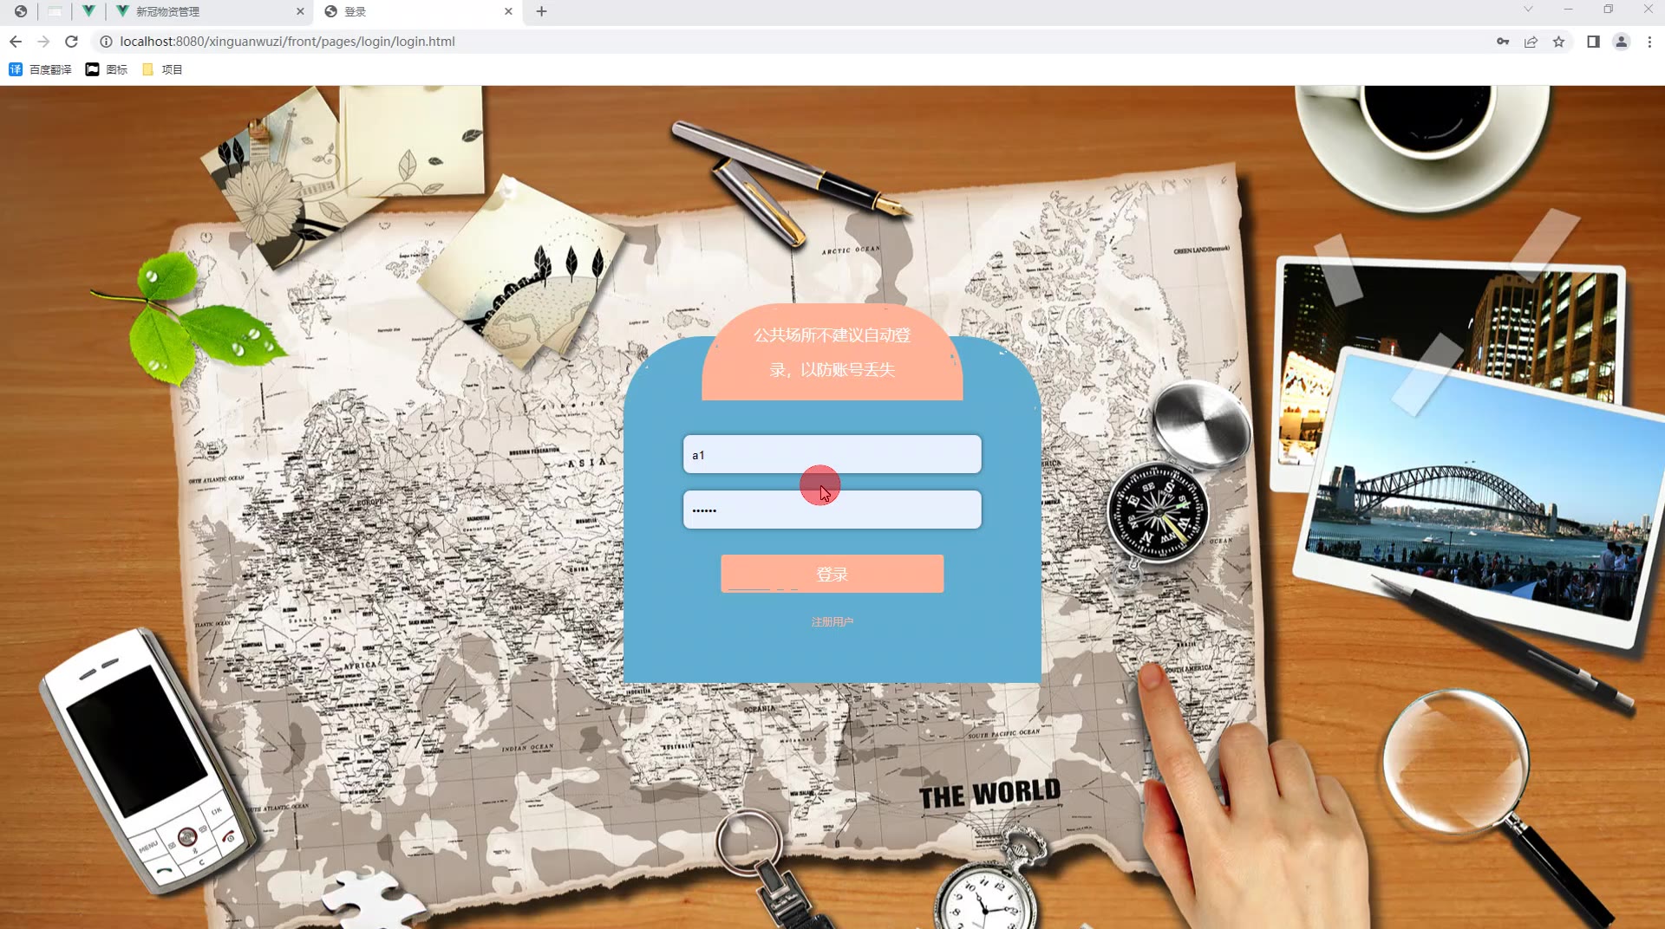Open Chrome three-dot menu
The image size is (1665, 929).
tap(1649, 42)
